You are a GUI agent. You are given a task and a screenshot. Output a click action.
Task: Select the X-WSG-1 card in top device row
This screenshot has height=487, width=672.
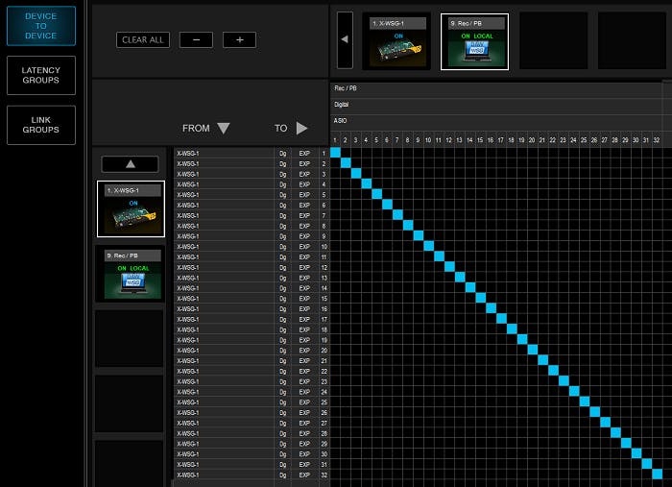pyautogui.click(x=396, y=41)
